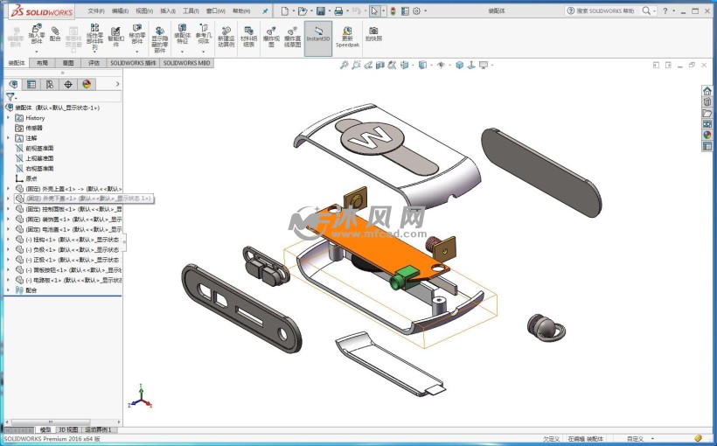Viewport: 717px width, 446px height.
Task: Click Update Speedpak (更新 Speedpak) icon
Action: (x=347, y=37)
